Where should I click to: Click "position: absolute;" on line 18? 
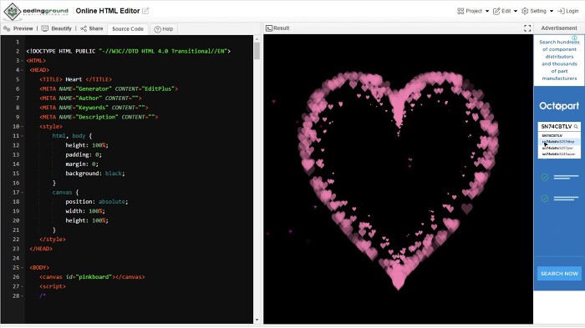click(97, 202)
